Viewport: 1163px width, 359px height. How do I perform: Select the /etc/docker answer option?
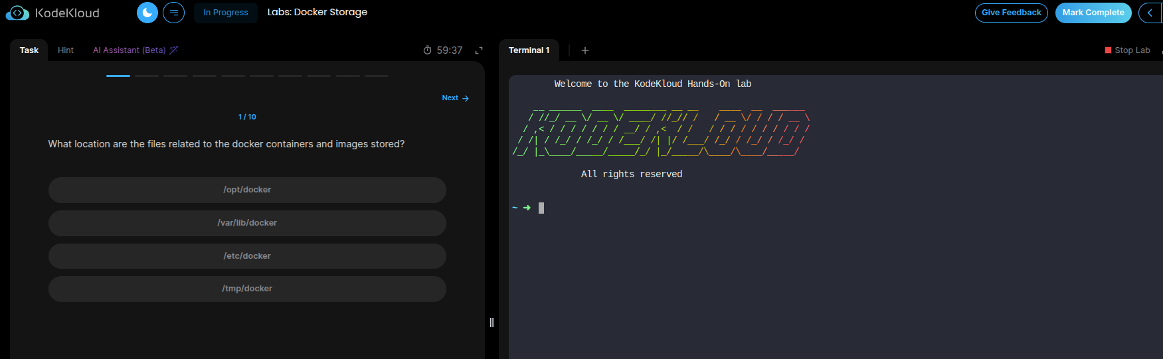[247, 256]
